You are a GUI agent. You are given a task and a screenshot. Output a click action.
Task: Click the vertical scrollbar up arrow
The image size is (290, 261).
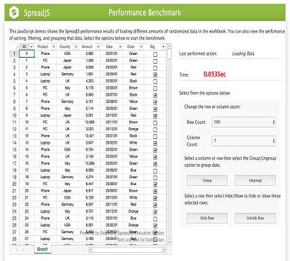point(169,46)
